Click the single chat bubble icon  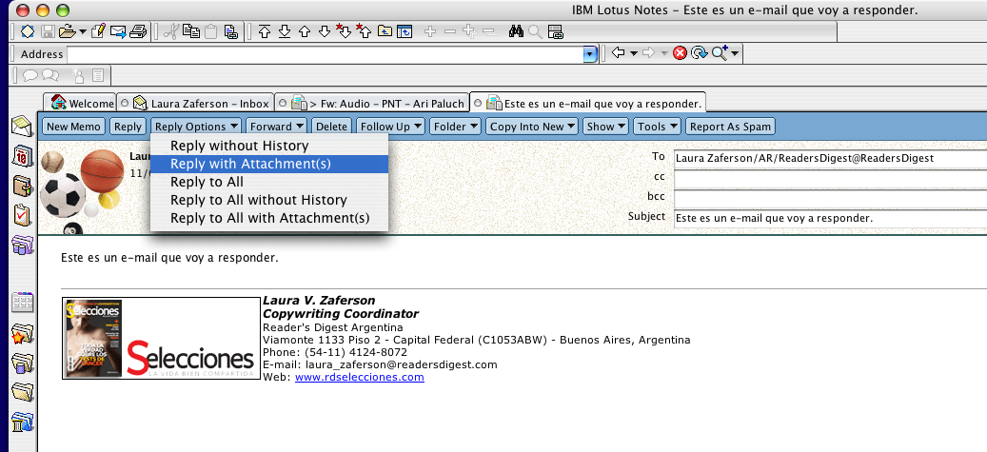tap(30, 75)
